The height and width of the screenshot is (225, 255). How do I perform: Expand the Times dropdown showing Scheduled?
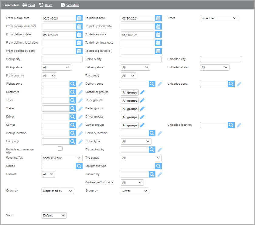219,18
